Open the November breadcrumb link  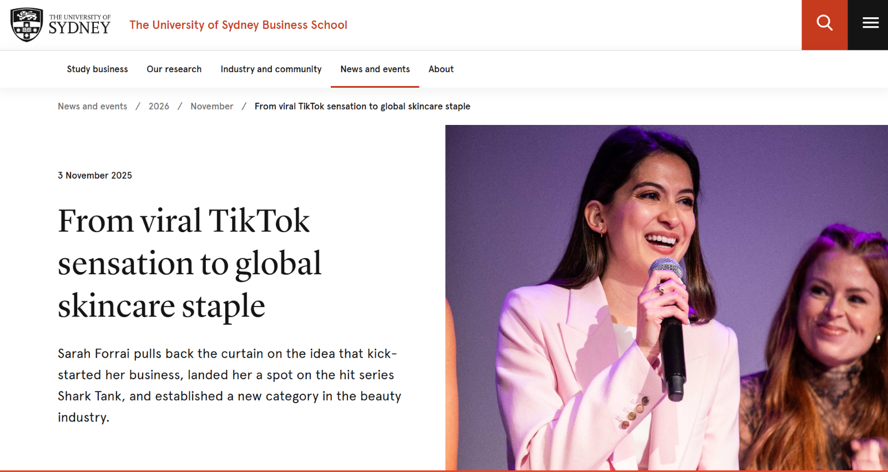tap(211, 106)
